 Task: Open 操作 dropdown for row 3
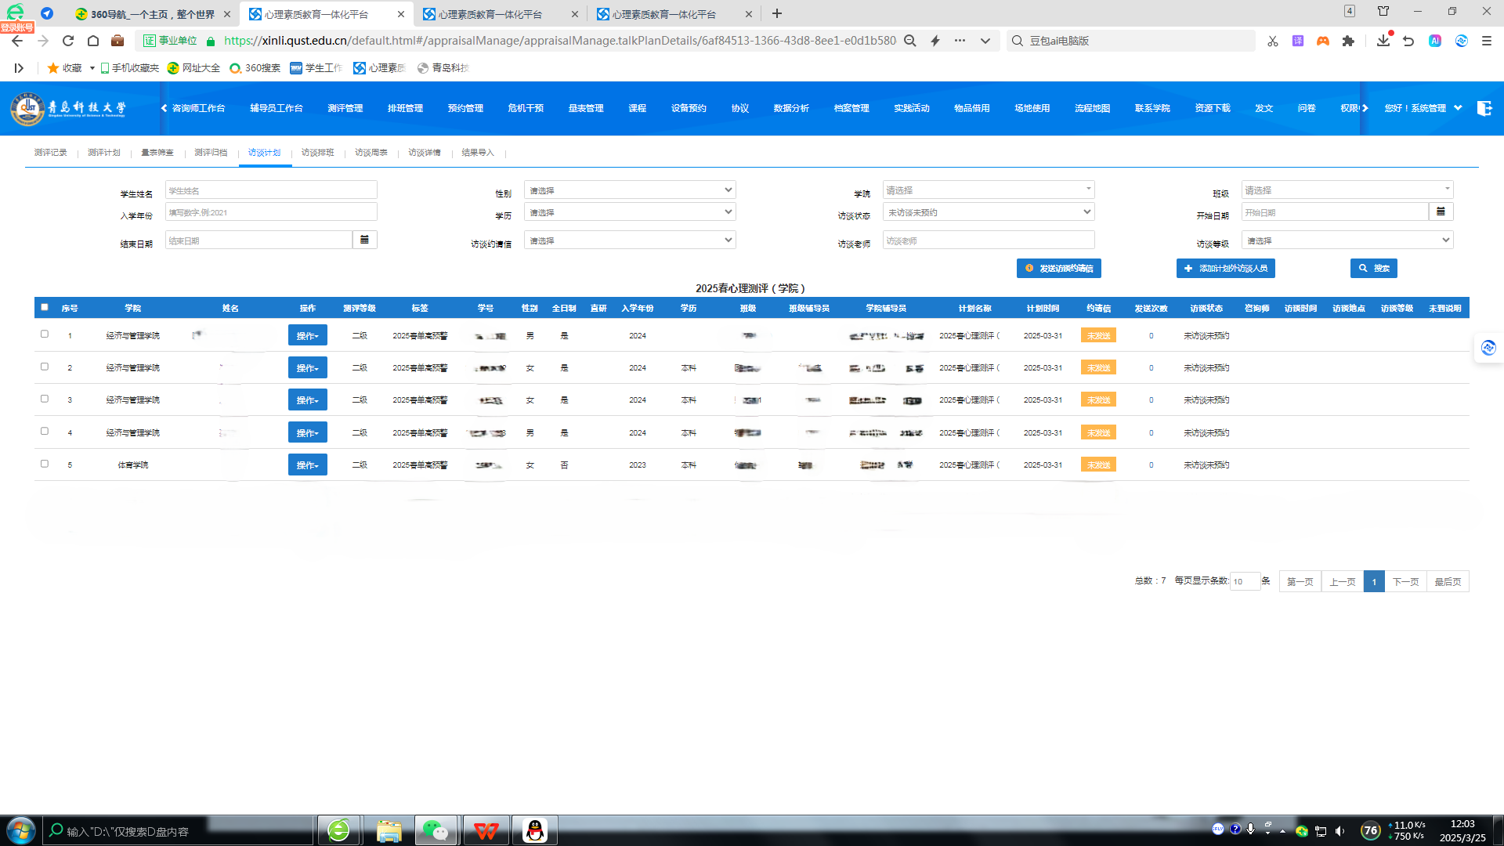(x=307, y=400)
